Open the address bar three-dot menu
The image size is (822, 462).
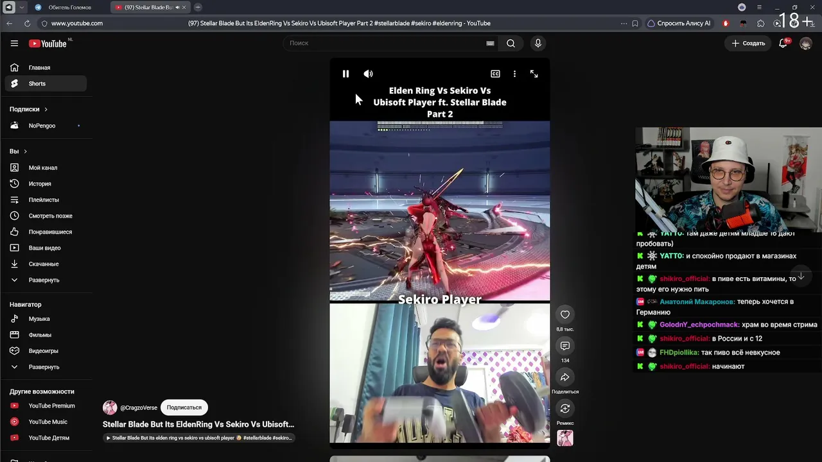click(624, 23)
